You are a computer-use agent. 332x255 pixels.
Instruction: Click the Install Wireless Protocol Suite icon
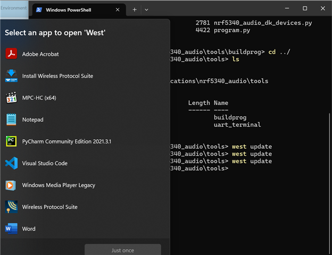pyautogui.click(x=11, y=75)
